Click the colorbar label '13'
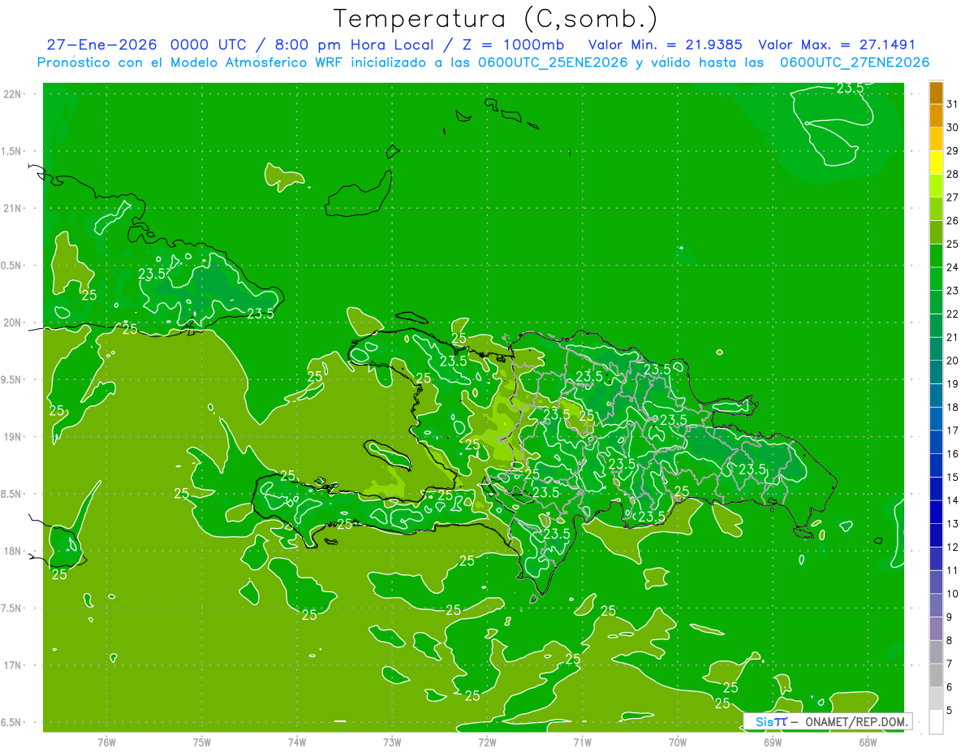The height and width of the screenshot is (753, 974). click(952, 523)
